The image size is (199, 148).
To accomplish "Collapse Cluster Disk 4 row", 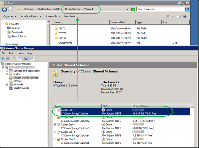I will [x=55, y=124].
